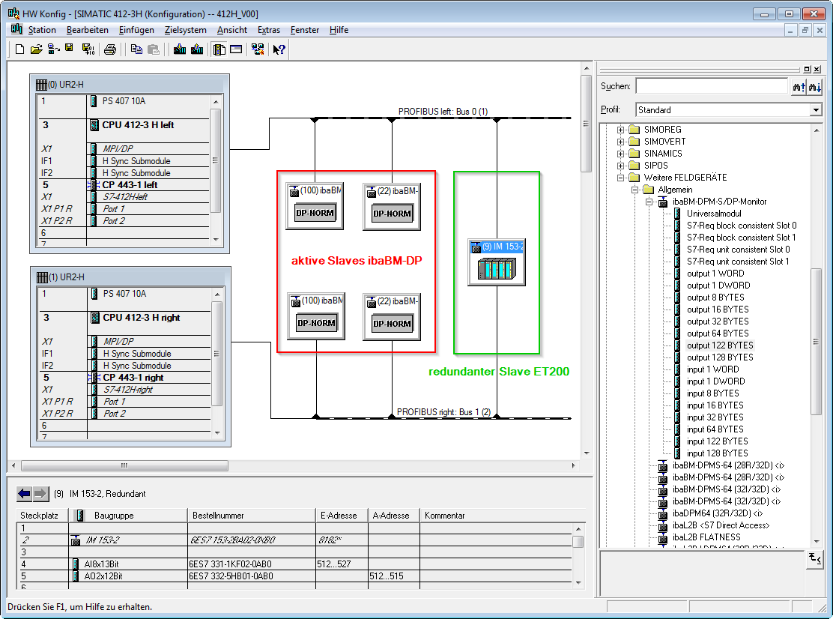Screen dimensions: 833x619
Task: Click the E-Adresse column header
Action: (341, 516)
